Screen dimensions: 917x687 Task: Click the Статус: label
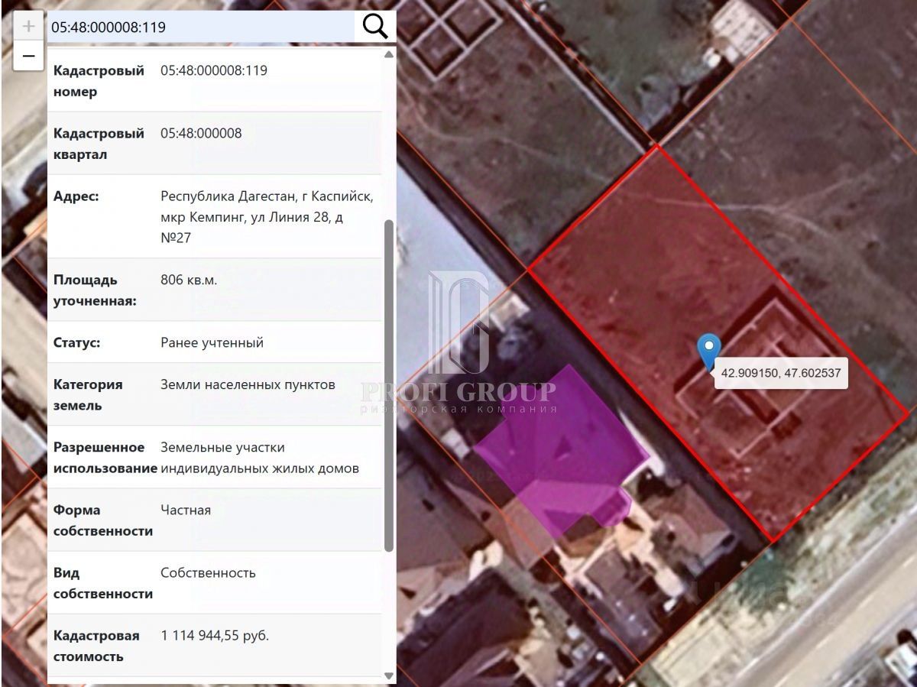pyautogui.click(x=76, y=342)
